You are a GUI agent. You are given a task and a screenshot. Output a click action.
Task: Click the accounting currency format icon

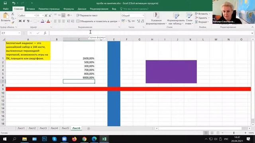pyautogui.click(x=123, y=21)
